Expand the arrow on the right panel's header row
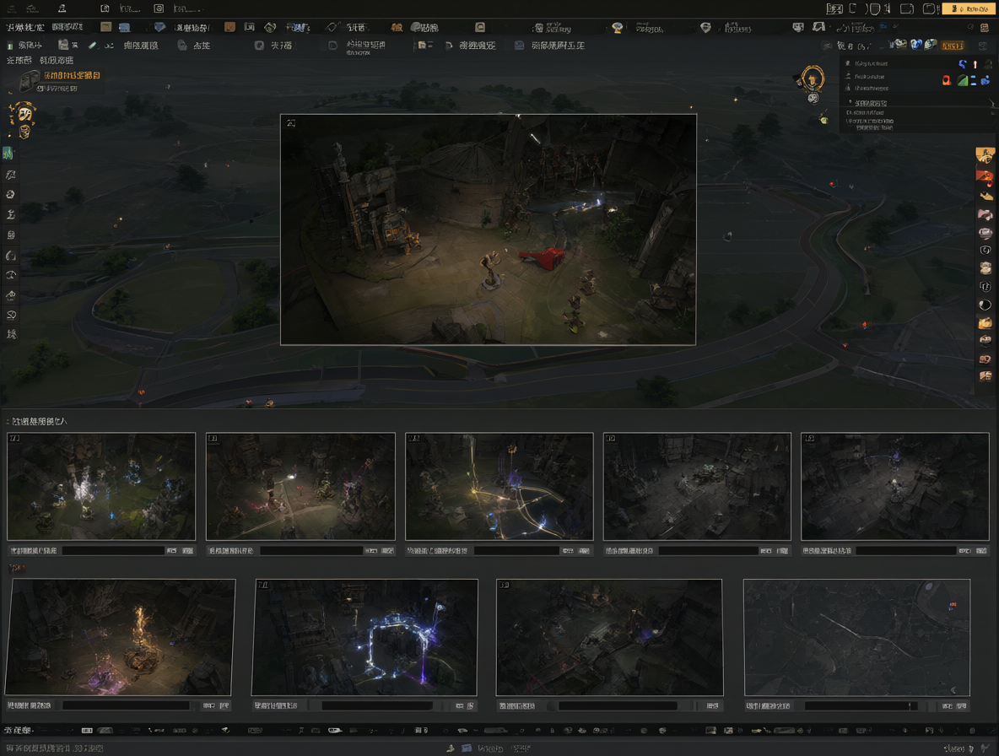 (x=991, y=103)
